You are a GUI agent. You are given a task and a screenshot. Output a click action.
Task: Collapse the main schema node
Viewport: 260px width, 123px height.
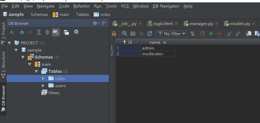pos(29,64)
